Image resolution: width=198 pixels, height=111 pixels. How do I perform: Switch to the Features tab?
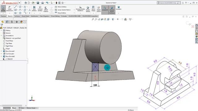pyautogui.click(x=3, y=16)
